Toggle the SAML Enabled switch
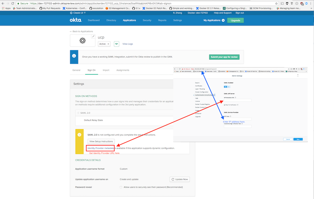 (x=226, y=87)
